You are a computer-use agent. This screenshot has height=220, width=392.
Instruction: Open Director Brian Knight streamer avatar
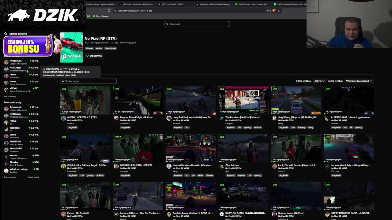[x=116, y=118]
